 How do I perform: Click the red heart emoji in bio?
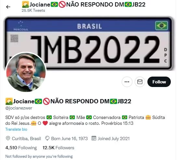click(45, 123)
